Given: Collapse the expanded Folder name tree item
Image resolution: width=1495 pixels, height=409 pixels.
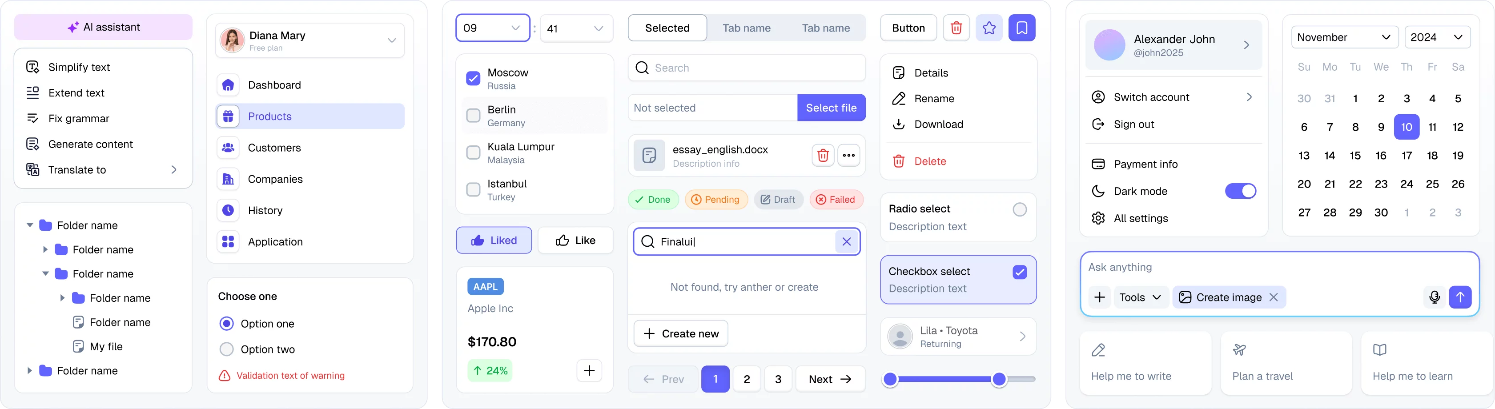Looking at the screenshot, I should click(x=29, y=225).
